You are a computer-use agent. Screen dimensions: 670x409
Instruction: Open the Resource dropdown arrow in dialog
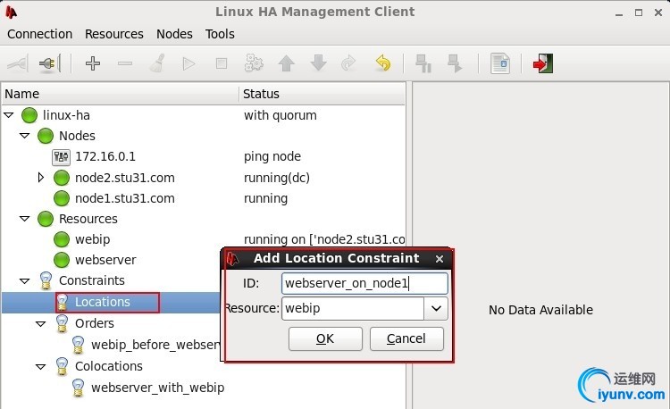click(x=436, y=308)
